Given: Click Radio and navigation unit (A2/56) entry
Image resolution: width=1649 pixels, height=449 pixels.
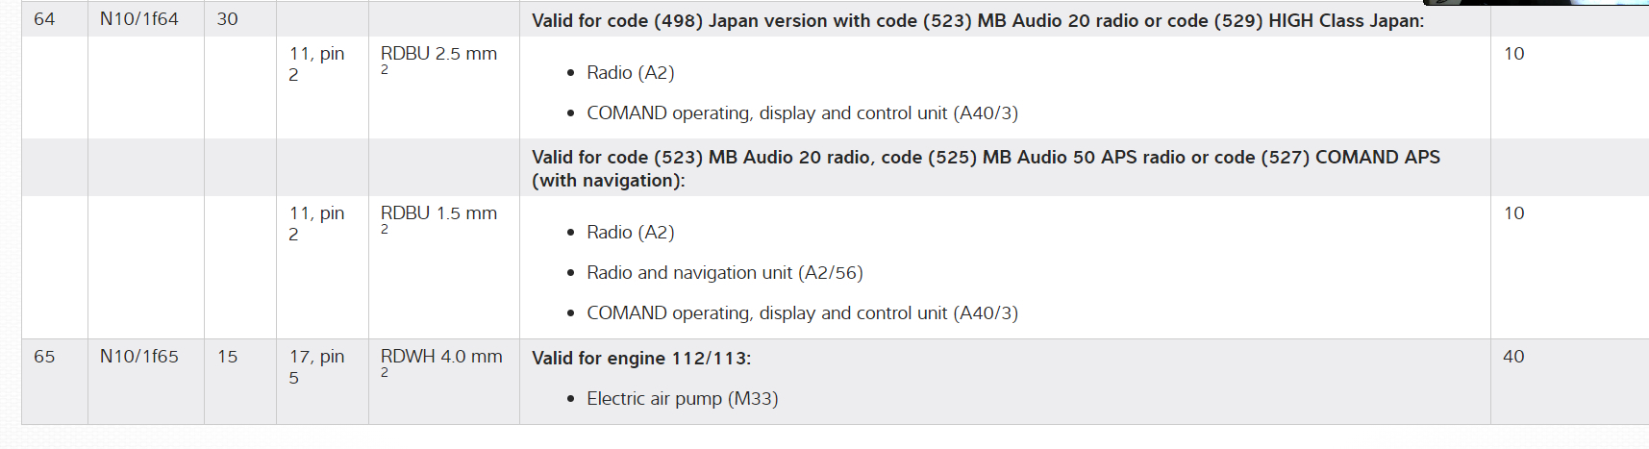Looking at the screenshot, I should (x=724, y=273).
